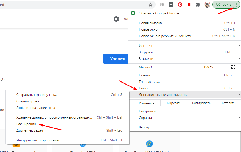This screenshot has width=241, height=152.
Task: Open the Yandex extension icon
Action: pyautogui.click(x=162, y=5)
